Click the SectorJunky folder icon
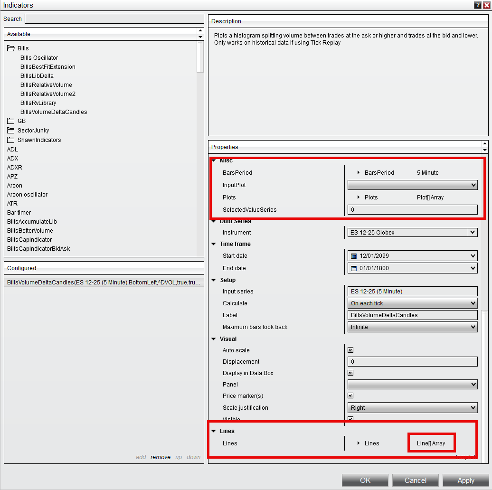 pos(10,131)
